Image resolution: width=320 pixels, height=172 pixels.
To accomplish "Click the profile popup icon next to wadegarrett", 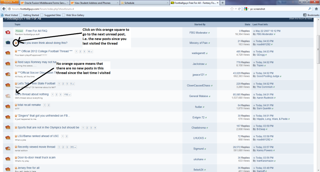I will point(207,53).
